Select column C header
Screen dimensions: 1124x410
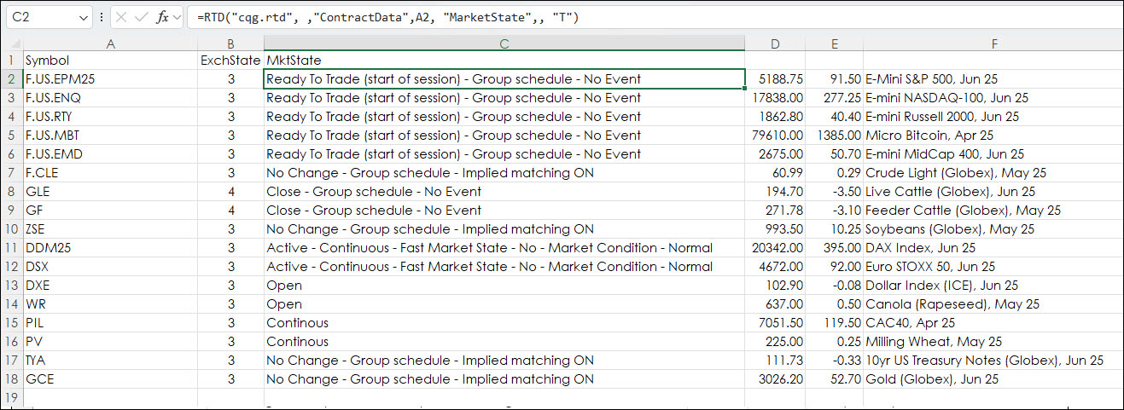[504, 43]
